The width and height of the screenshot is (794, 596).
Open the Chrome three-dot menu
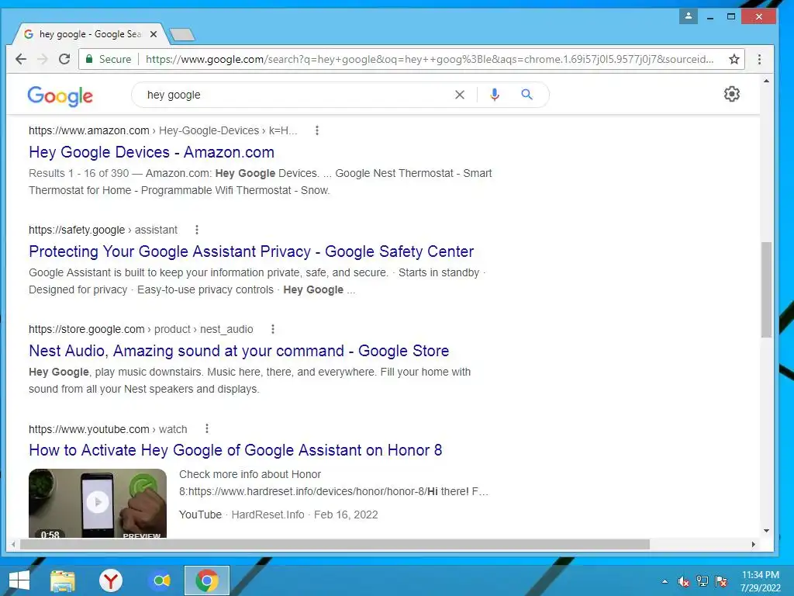pyautogui.click(x=759, y=59)
